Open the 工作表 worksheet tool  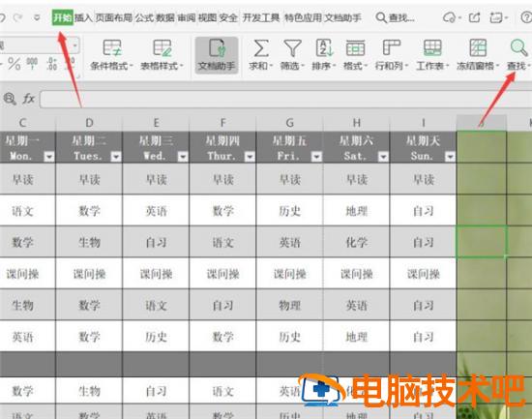tap(432, 55)
